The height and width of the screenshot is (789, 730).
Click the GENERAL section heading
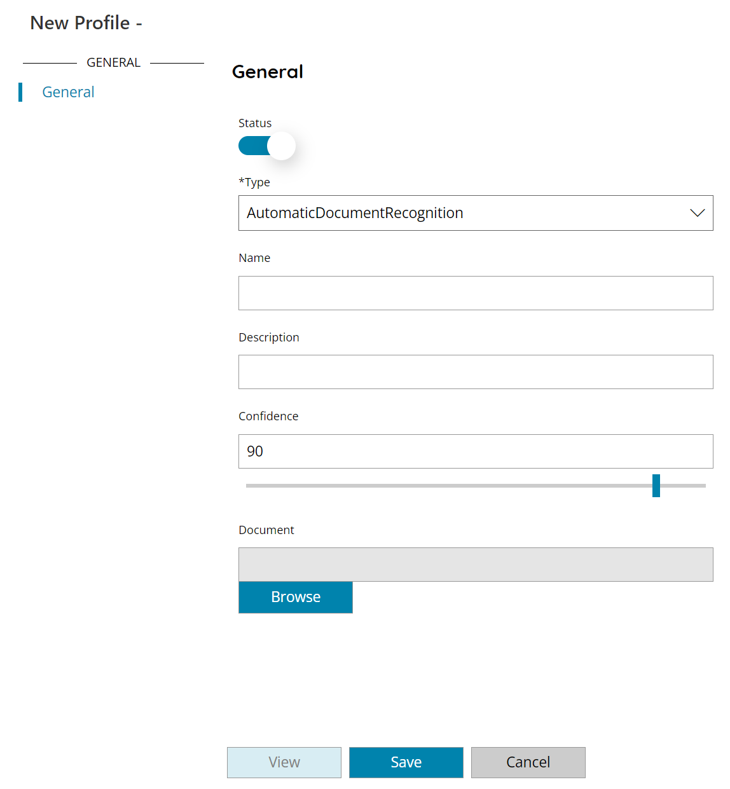(x=113, y=62)
